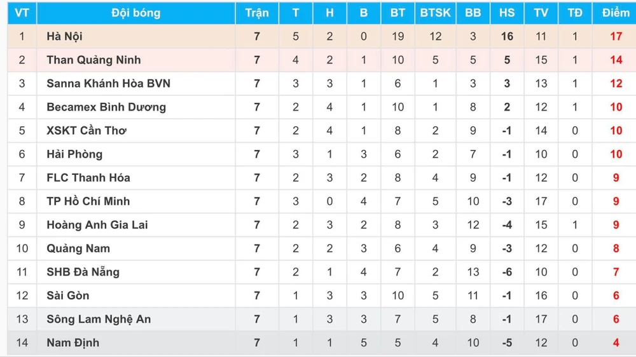This screenshot has height=357, width=636.
Task: Open SHB Đà Nẵng team entry
Action: (83, 271)
